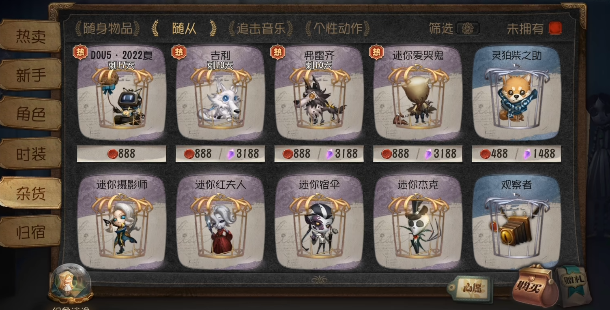Open the 时装 side category

pos(30,154)
